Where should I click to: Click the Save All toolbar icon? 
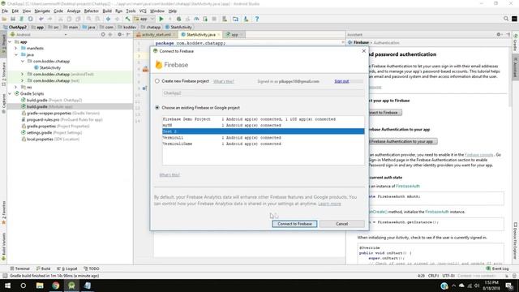tap(13, 19)
